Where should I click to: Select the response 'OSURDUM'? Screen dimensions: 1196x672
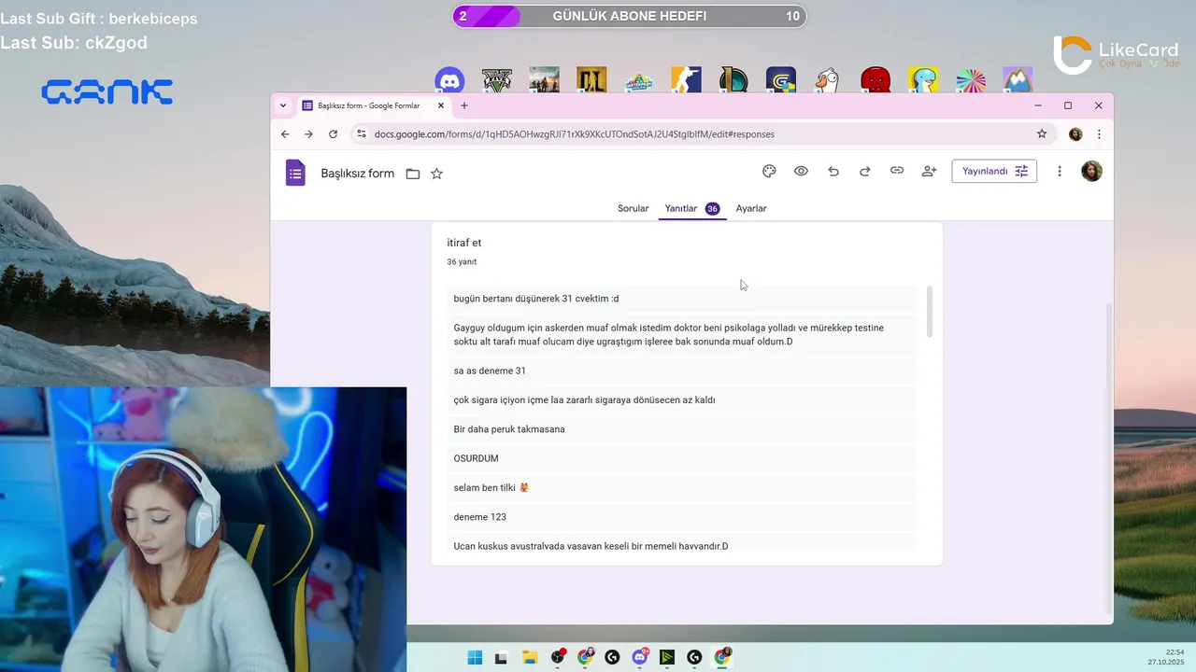point(681,458)
